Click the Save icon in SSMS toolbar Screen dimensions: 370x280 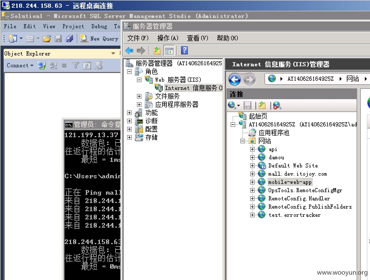58,39
